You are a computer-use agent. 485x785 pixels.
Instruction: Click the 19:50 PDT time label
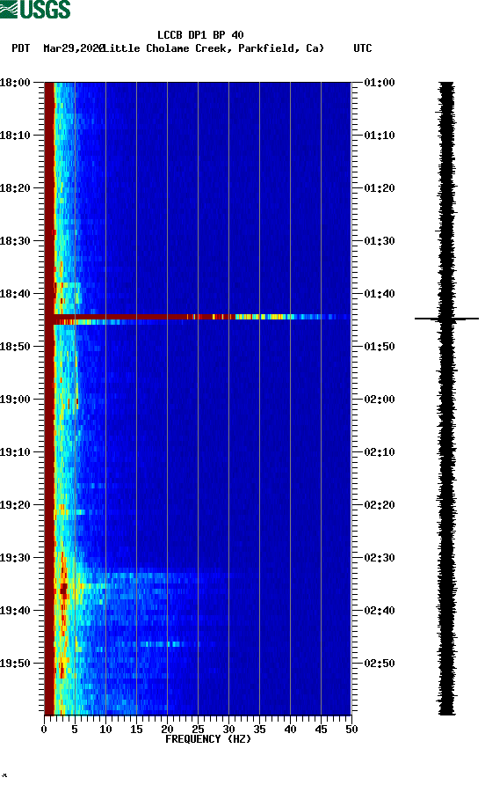click(15, 664)
